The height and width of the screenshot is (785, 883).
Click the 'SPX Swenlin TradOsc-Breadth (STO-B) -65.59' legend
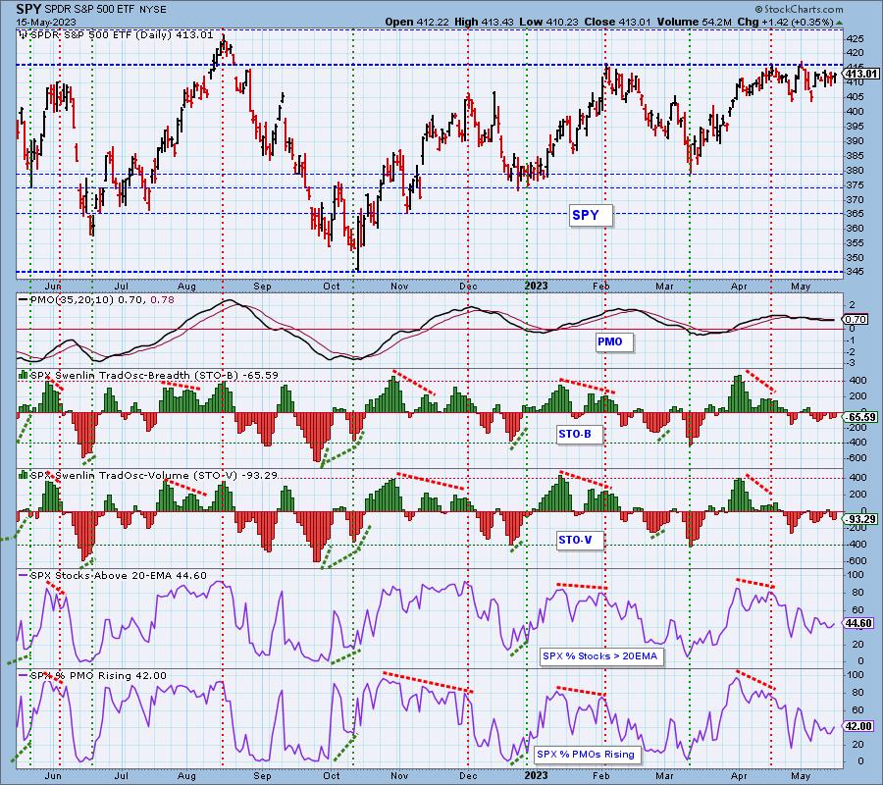pyautogui.click(x=154, y=375)
